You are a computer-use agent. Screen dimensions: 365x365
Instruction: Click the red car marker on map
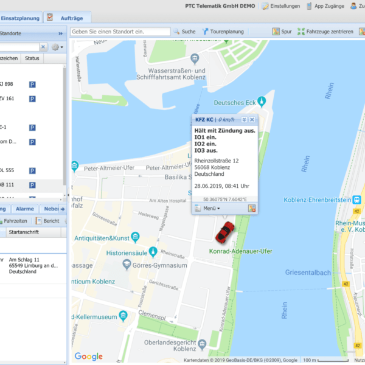(225, 231)
